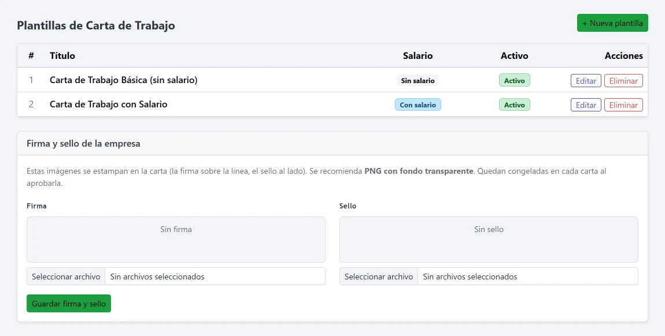The width and height of the screenshot is (665, 336).
Task: Select the 'Sin salario' badge
Action: [x=418, y=80]
